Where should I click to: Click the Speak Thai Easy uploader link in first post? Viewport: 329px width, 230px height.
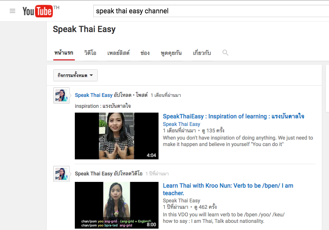pos(94,95)
